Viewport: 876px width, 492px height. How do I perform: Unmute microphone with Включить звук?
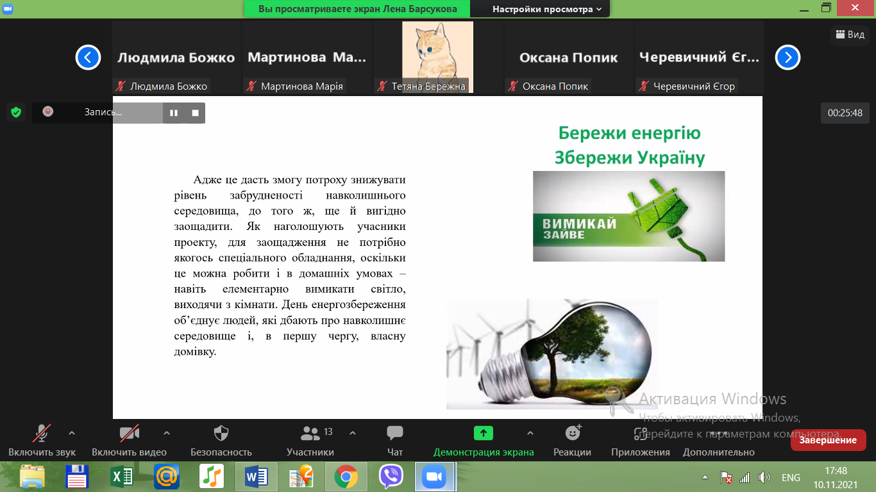42,440
